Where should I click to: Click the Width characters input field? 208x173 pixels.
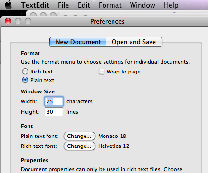click(54, 101)
